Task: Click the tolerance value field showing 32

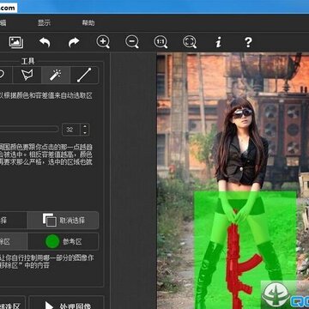Action: pyautogui.click(x=71, y=130)
